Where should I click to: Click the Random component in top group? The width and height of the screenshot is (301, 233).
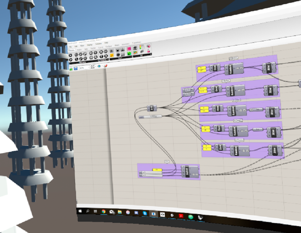234,69
